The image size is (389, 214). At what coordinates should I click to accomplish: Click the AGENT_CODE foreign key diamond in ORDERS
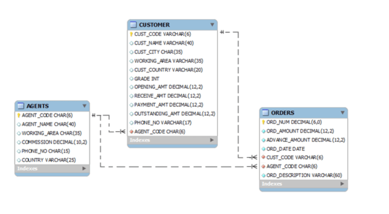point(264,166)
